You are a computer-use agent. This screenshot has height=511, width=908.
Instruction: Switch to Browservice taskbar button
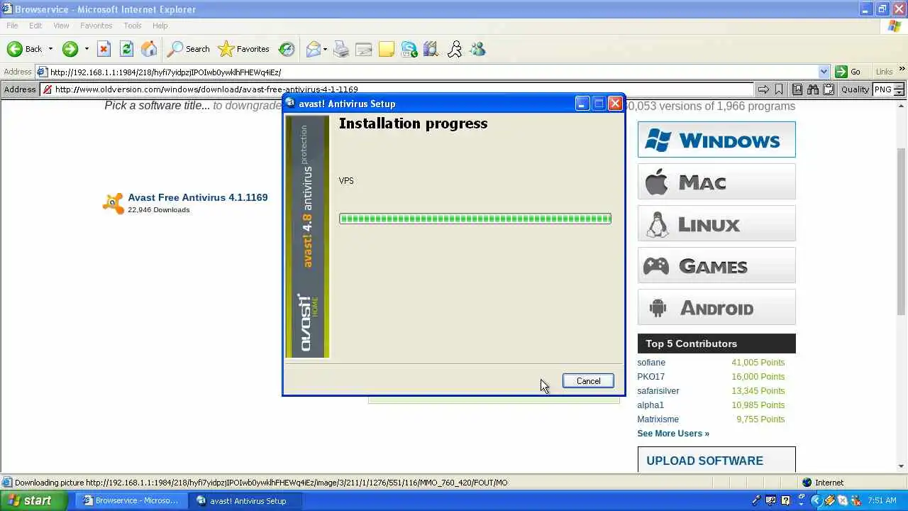pos(132,500)
